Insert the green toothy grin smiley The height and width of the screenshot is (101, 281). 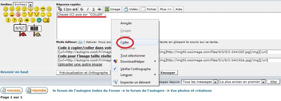(x=39, y=20)
